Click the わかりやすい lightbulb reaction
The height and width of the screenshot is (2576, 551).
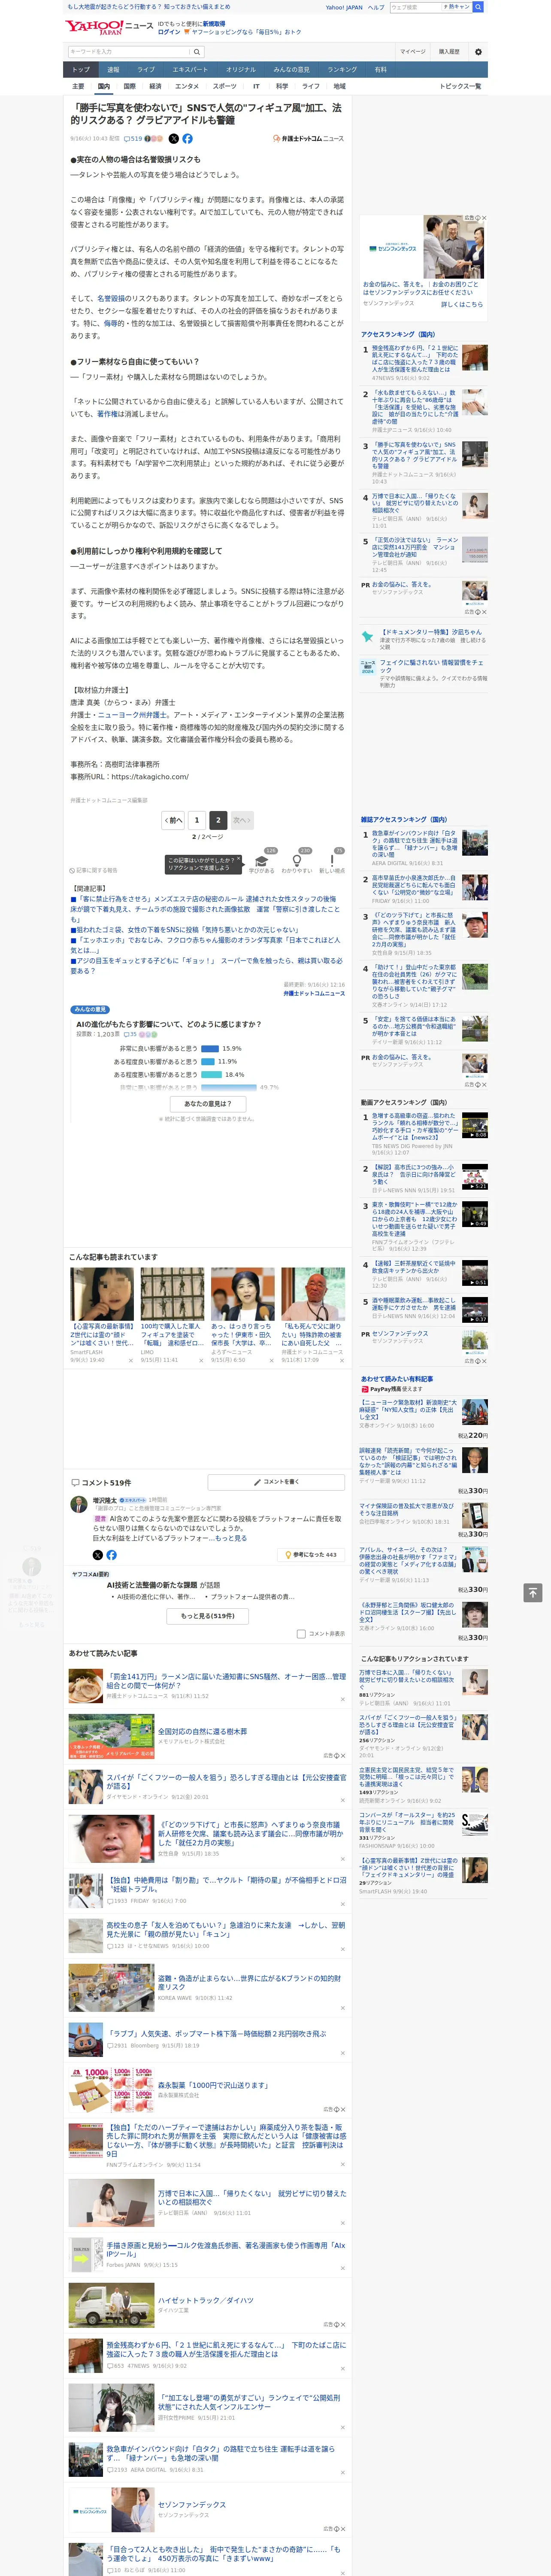click(296, 861)
